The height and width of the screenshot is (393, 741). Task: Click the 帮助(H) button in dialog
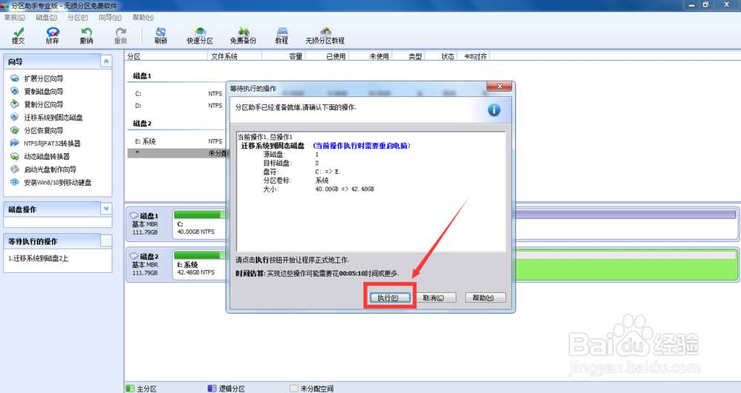coord(485,298)
